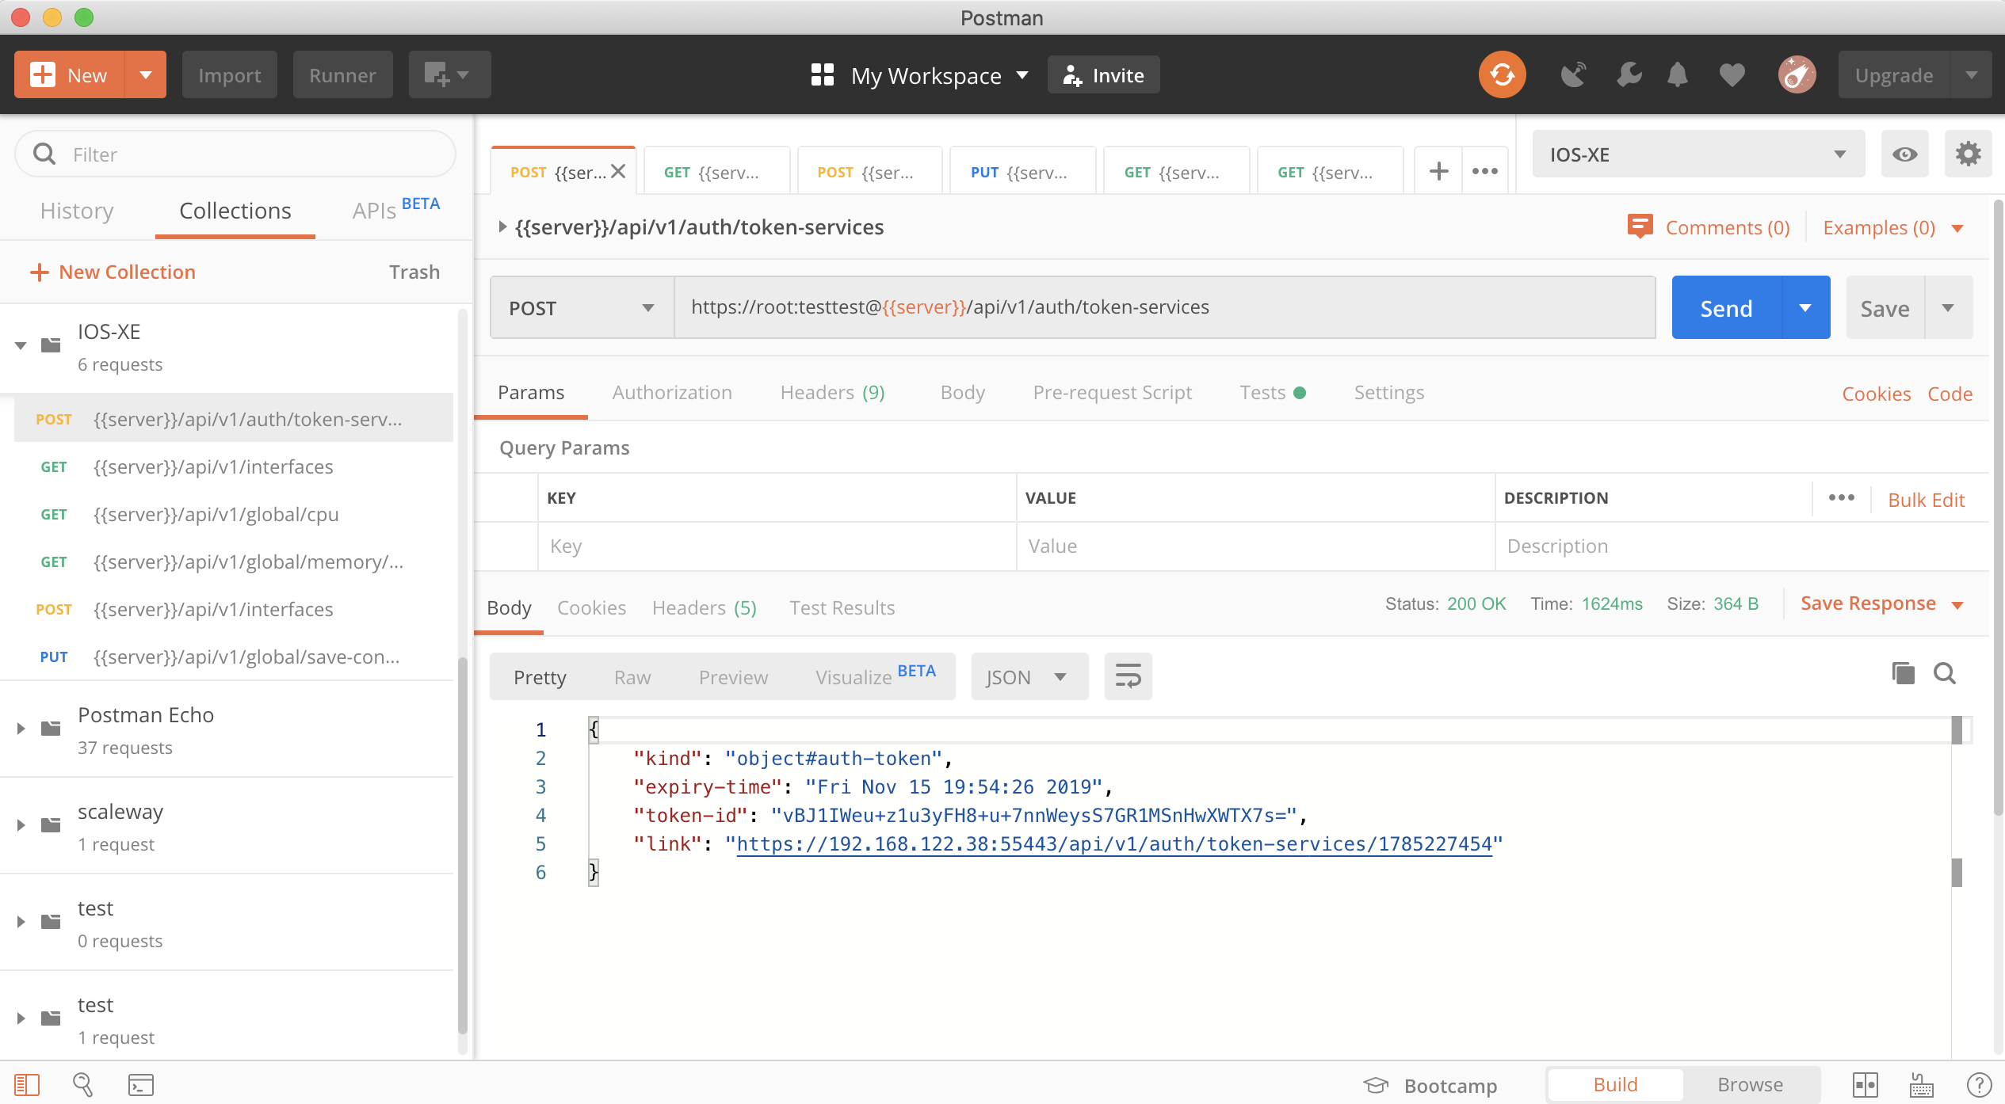This screenshot has width=2005, height=1104.
Task: Switch to the Authorization tab
Action: pos(671,393)
